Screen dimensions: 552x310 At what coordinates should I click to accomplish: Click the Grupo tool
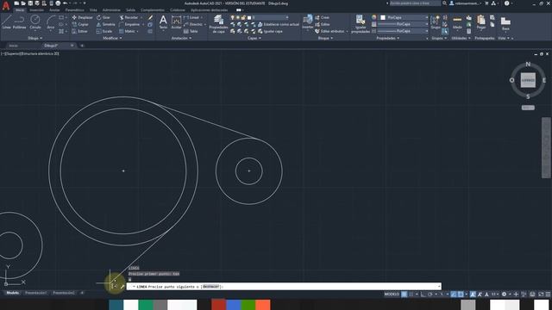[x=436, y=22]
